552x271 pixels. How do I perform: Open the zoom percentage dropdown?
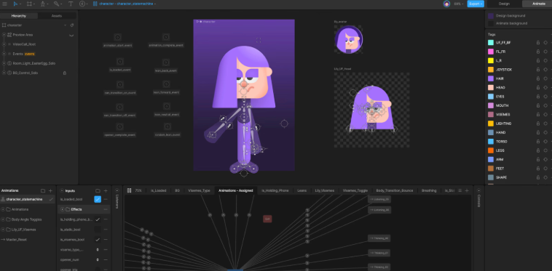[458, 4]
